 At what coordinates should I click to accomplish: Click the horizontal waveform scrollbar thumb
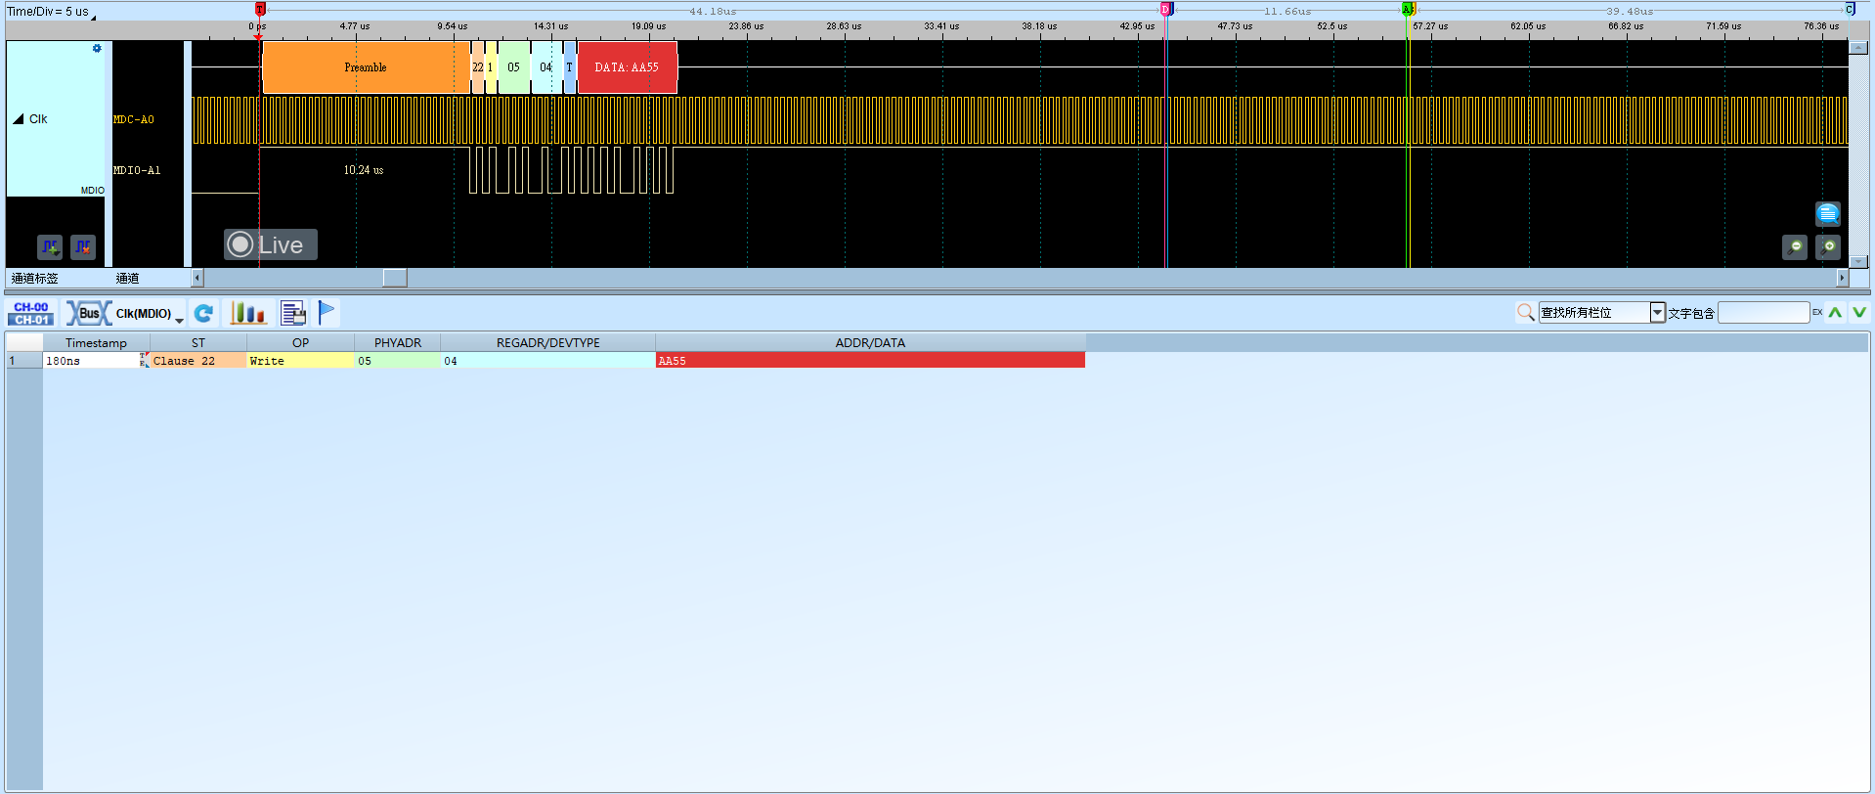395,278
